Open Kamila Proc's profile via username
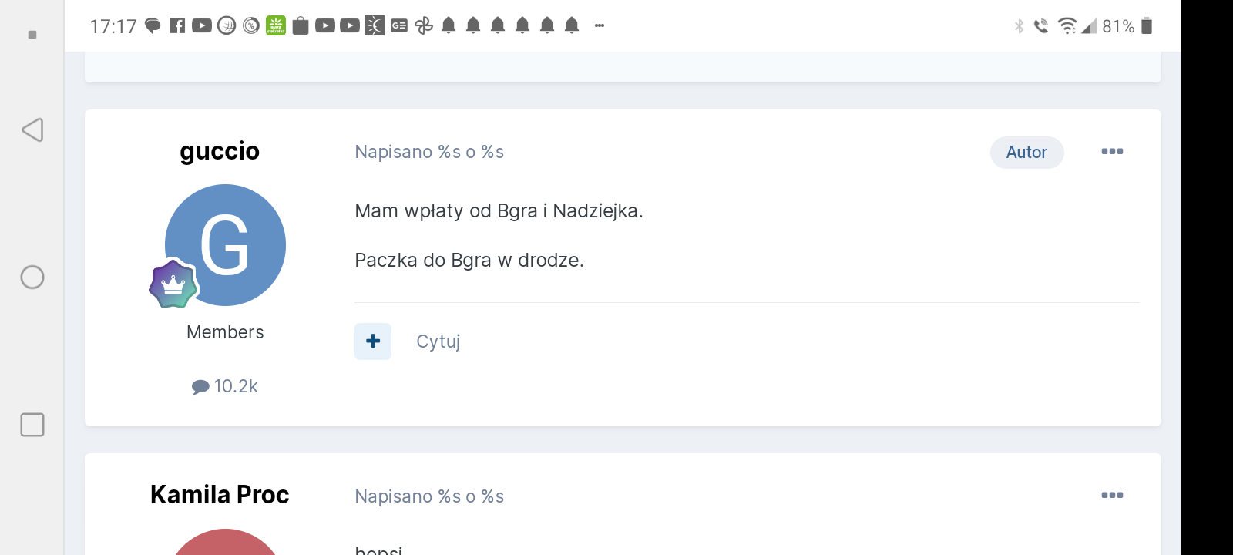Screen dimensions: 1233x555 (x=220, y=495)
